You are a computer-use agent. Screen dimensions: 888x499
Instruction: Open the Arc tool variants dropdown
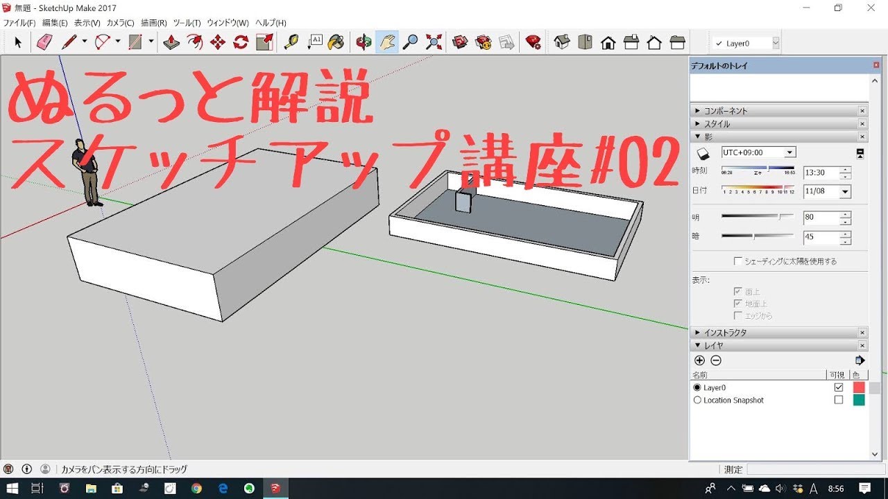[117, 42]
